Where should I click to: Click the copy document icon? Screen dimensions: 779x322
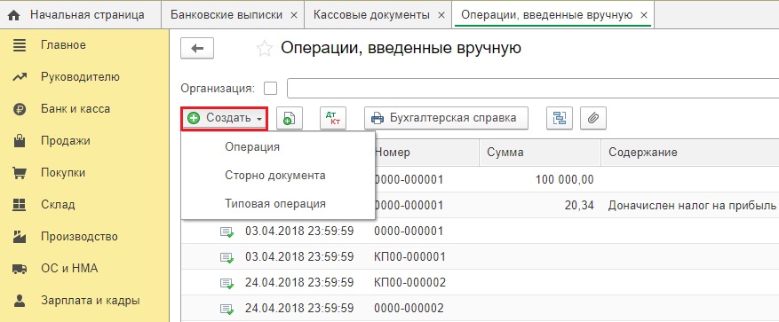point(290,118)
